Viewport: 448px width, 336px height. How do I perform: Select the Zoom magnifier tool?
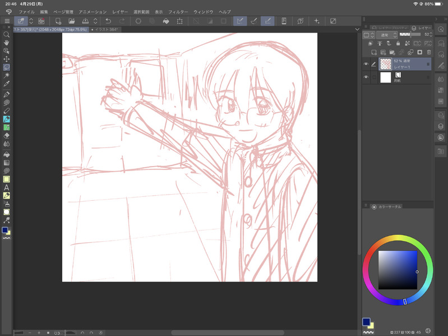point(6,35)
